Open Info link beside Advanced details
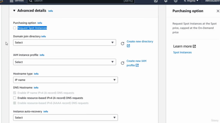The image size is (220, 123). (51, 11)
